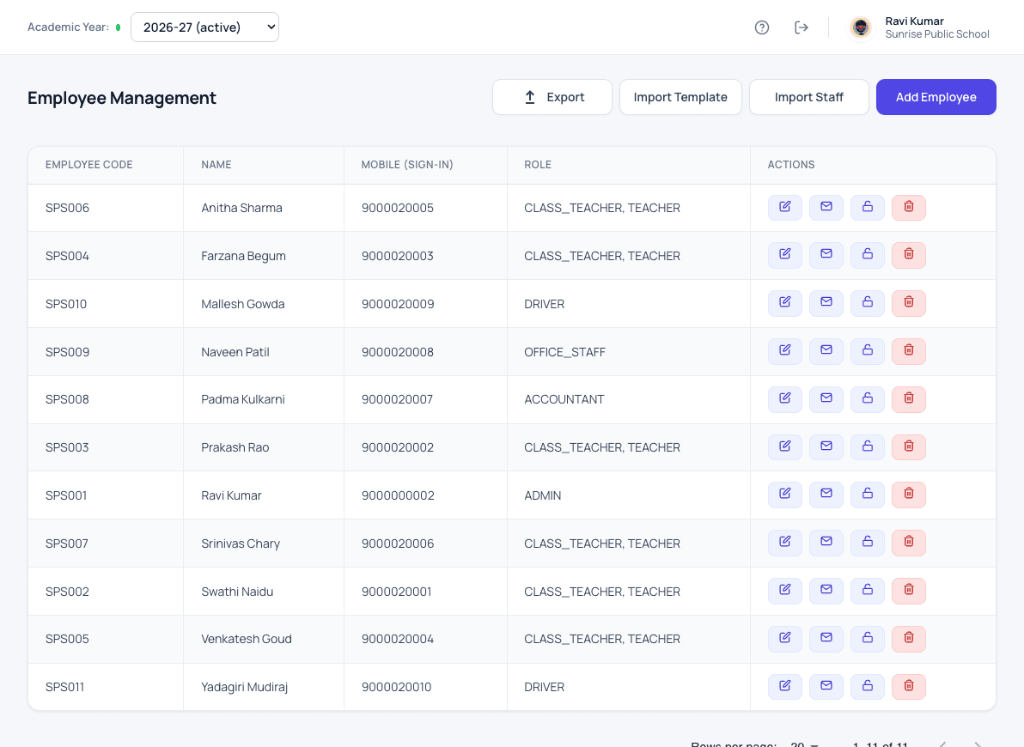Click employee code SPS007
The image size is (1024, 747).
[x=67, y=544]
